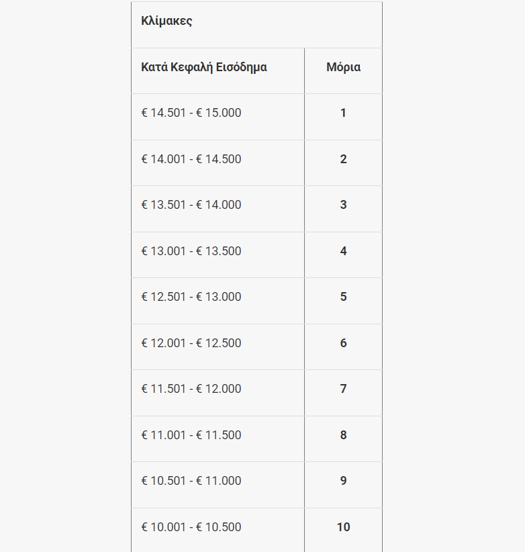The image size is (525, 552).
Task: Click the € 12.001 - € 12.500 income range
Action: click(191, 343)
